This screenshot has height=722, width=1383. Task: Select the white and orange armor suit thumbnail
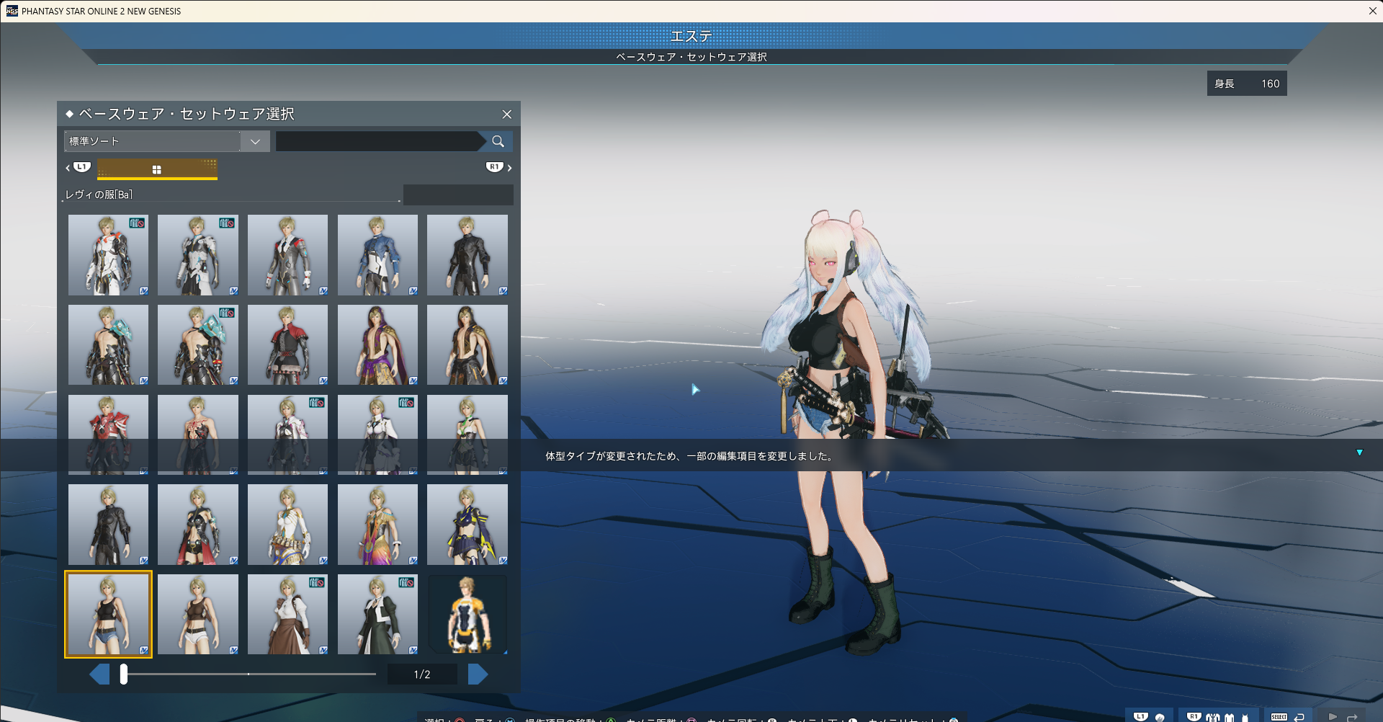108,255
